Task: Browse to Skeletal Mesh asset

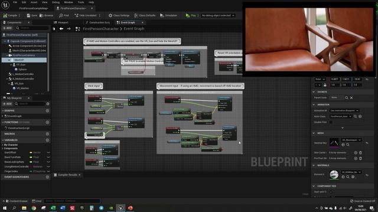Action: 348,145
